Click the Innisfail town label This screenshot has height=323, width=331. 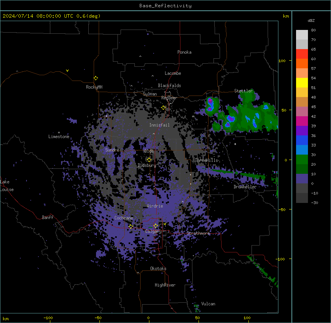159,125
